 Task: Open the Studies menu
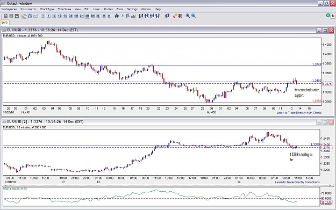point(108,9)
